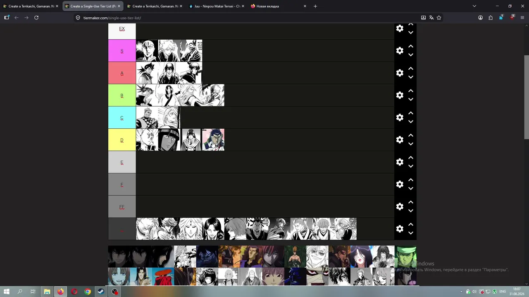Switch the ENG input language indicator
This screenshot has width=529, height=297.
[x=503, y=292]
